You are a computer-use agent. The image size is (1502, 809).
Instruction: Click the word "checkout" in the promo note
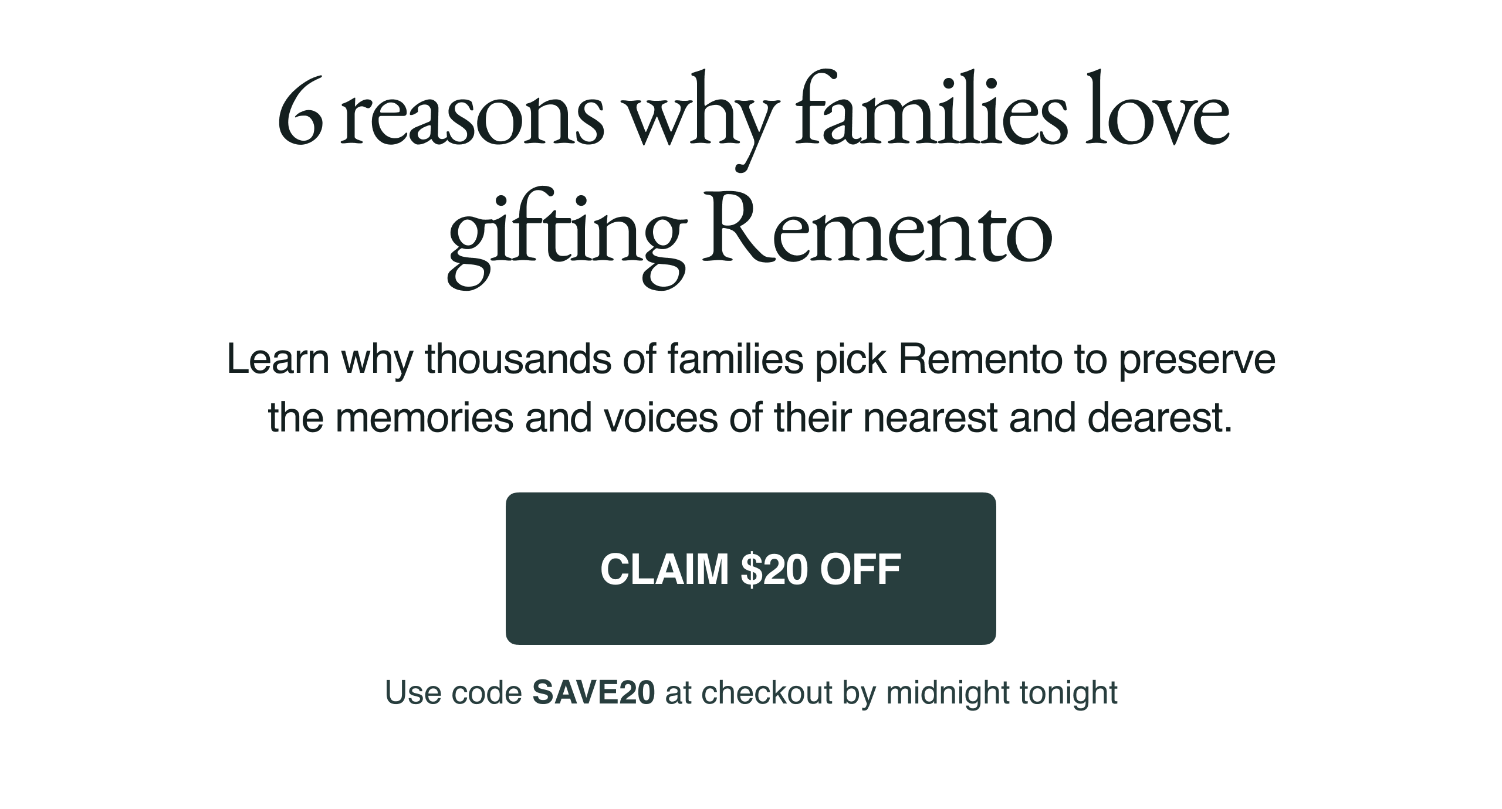click(766, 692)
